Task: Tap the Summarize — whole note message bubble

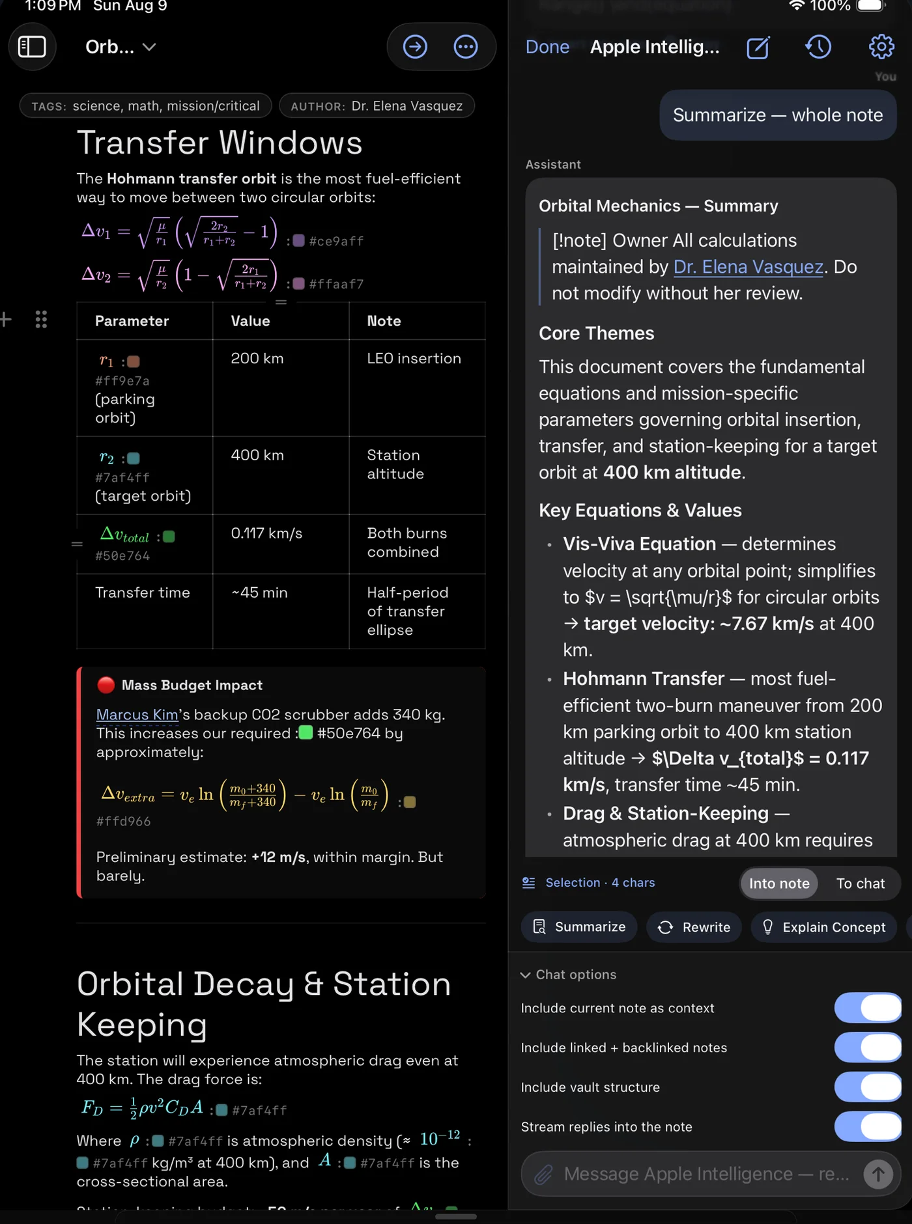Action: coord(778,115)
